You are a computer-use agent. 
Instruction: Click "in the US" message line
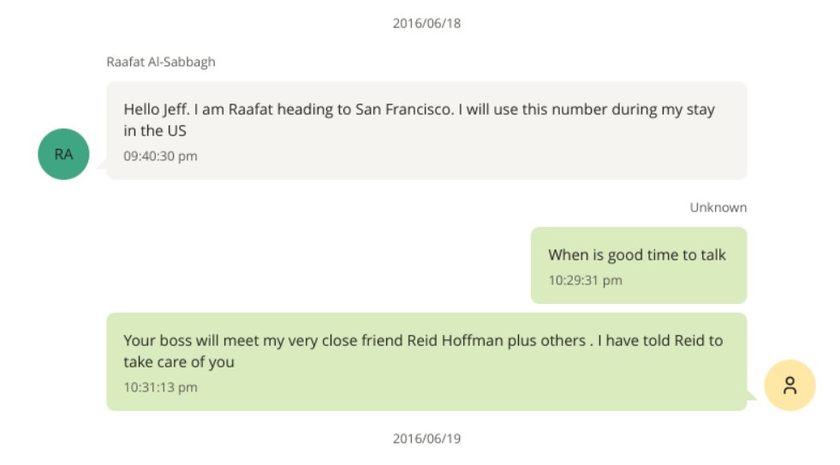[155, 131]
